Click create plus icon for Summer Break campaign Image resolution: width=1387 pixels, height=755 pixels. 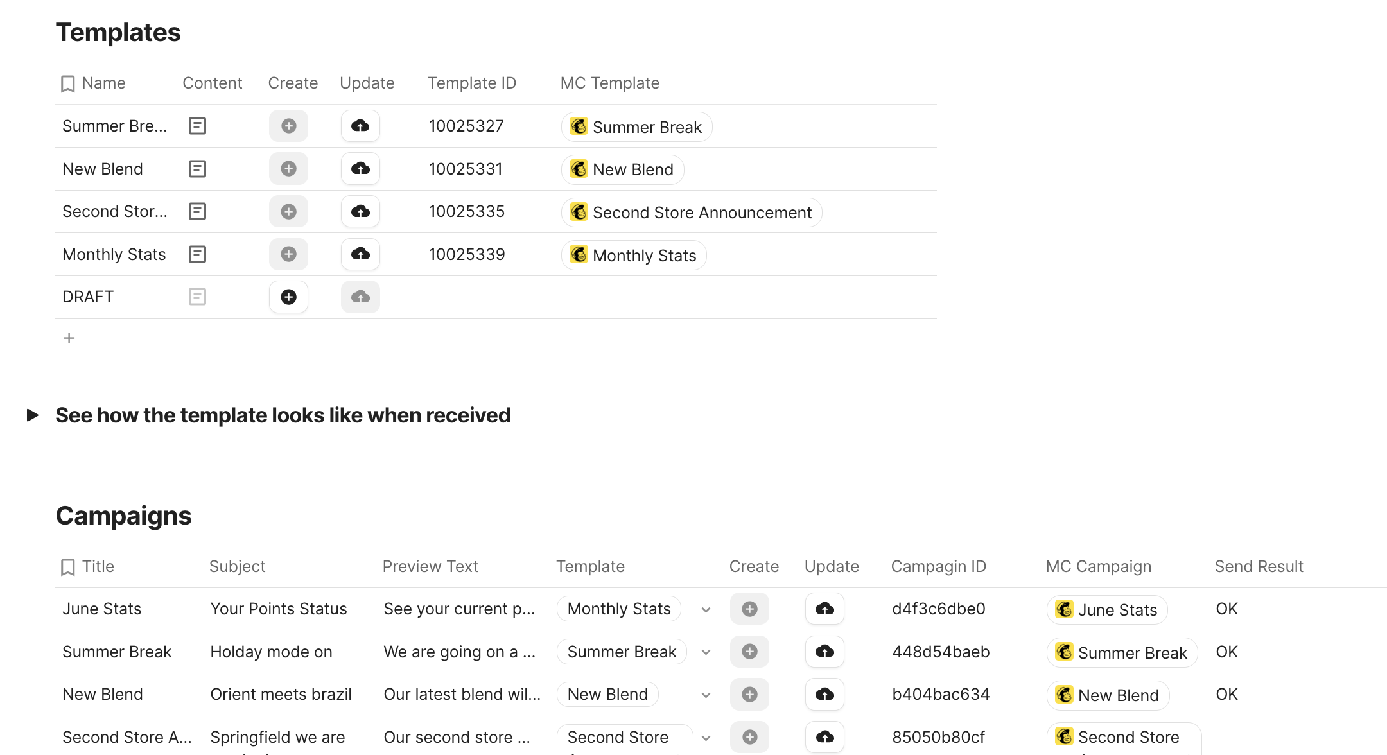tap(749, 652)
